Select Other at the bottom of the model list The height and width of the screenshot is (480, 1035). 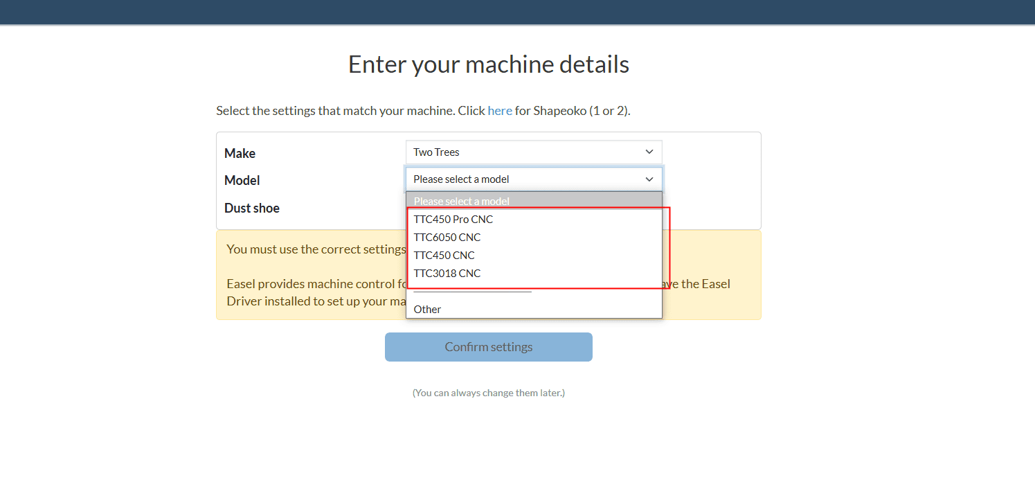(427, 309)
